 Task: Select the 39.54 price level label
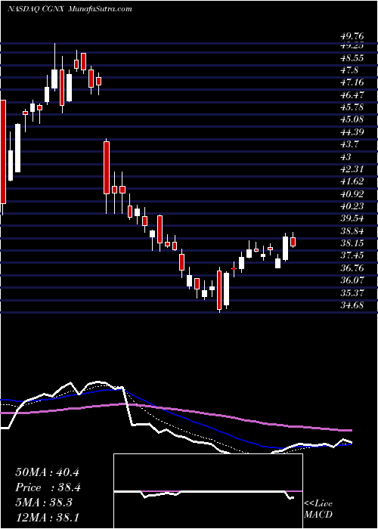click(x=352, y=218)
